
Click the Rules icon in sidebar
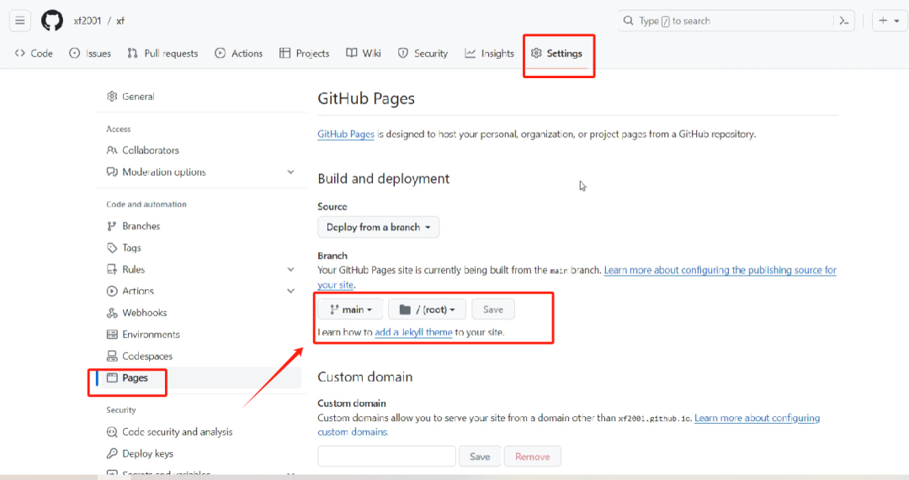tap(112, 269)
